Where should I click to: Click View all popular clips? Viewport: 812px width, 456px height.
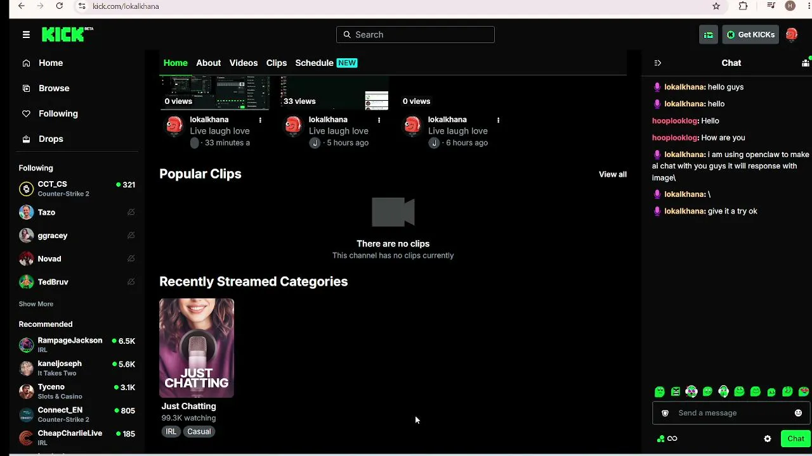[x=613, y=174]
